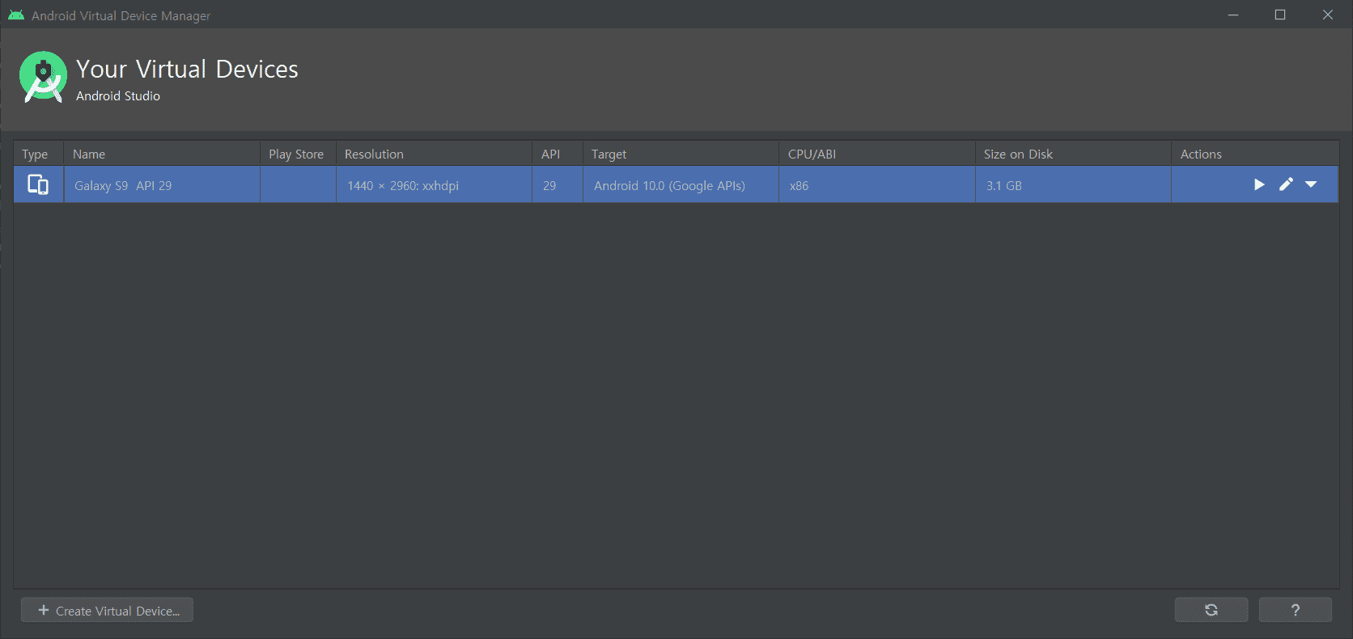Screen dimensions: 1353x639
Task: Sort by the Size on Disk column header
Action: pyautogui.click(x=1073, y=154)
